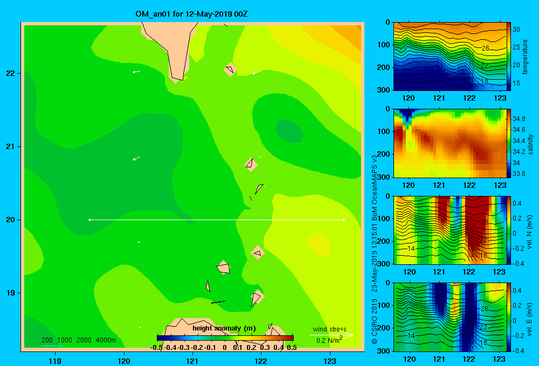
Task: Click the 'BoM OceanMAPS v3' vertical text
Action: click(375, 187)
